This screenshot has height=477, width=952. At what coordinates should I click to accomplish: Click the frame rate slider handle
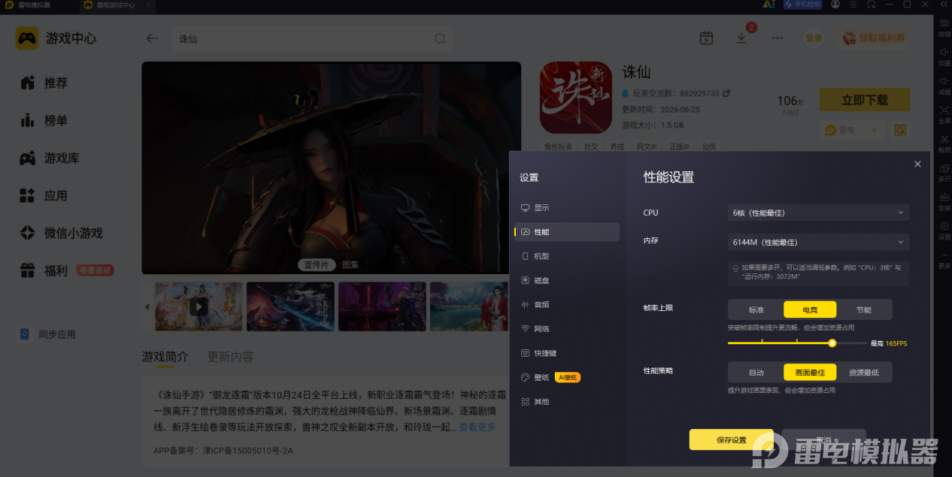pyautogui.click(x=832, y=343)
